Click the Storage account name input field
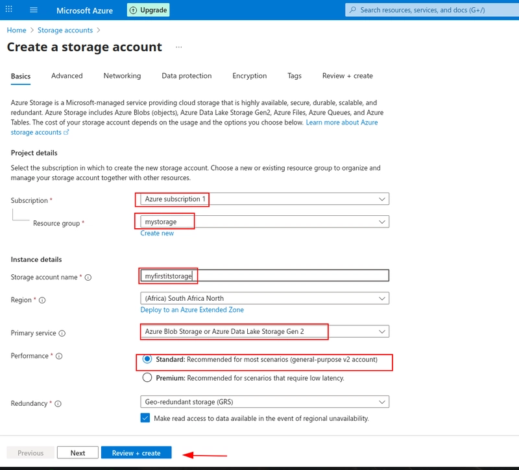 coord(265,276)
